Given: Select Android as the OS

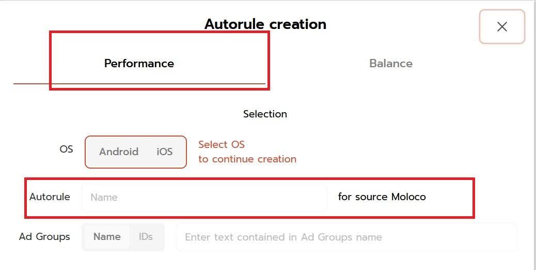Looking at the screenshot, I should [x=119, y=152].
